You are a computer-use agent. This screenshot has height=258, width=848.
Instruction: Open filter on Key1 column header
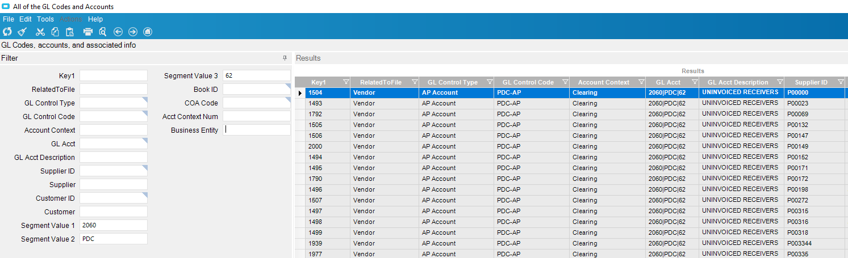(x=346, y=82)
